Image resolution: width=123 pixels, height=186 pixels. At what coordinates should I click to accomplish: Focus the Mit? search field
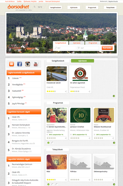click(65, 48)
